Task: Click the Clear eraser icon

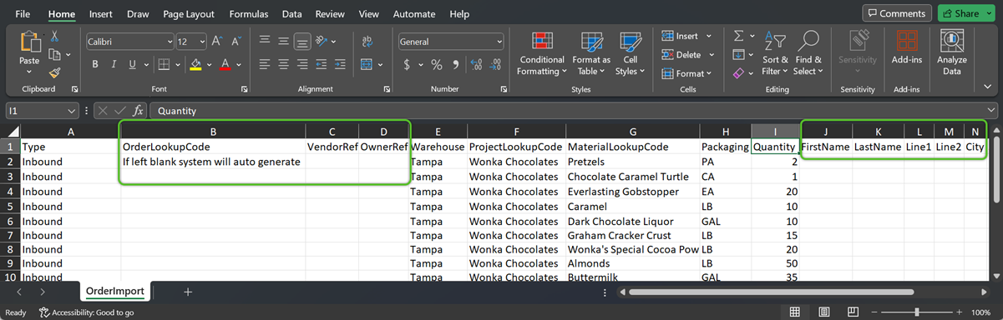Action: click(739, 73)
